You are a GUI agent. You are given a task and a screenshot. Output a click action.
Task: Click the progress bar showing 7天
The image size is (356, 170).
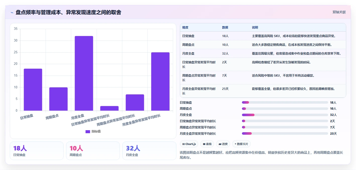(x=285, y=127)
